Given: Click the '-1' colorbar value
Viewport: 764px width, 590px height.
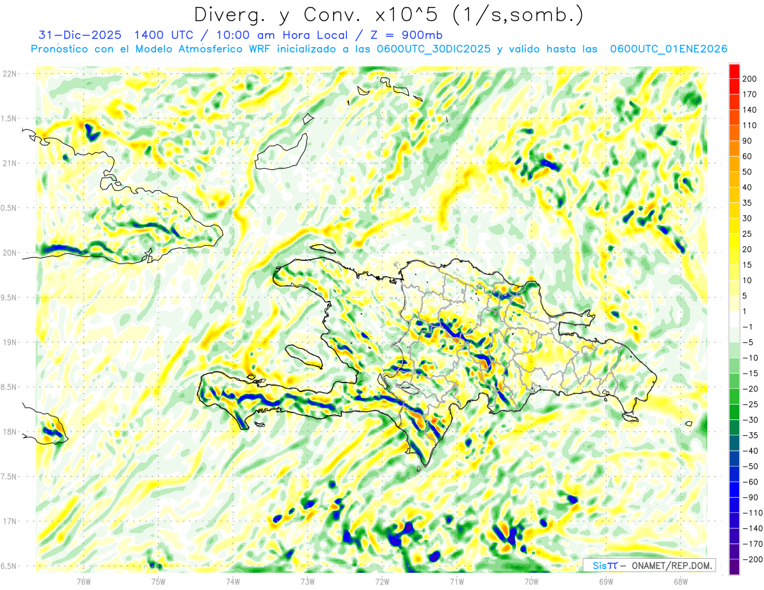Looking at the screenshot, I should 749,327.
